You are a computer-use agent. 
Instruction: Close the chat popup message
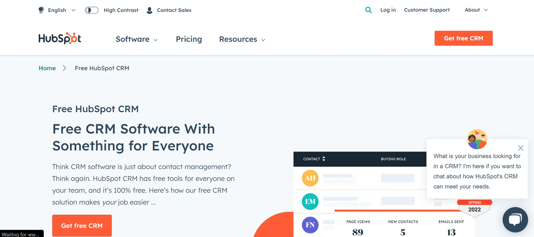point(520,148)
